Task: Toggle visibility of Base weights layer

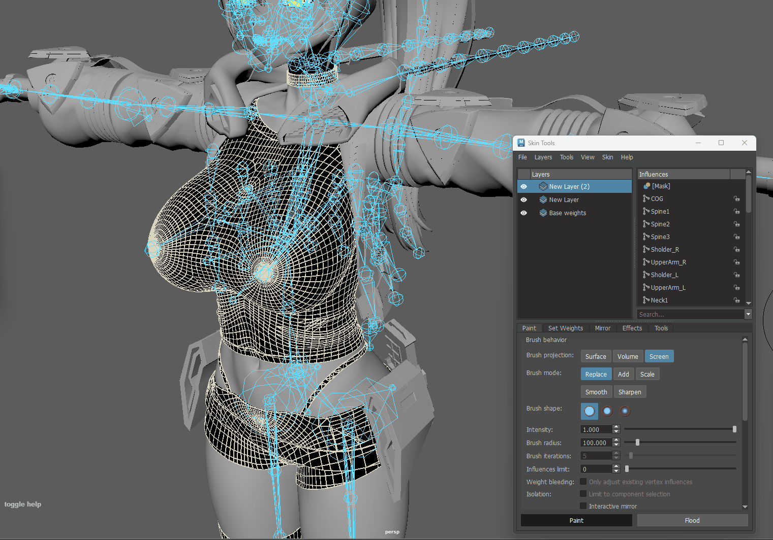Action: tap(523, 213)
